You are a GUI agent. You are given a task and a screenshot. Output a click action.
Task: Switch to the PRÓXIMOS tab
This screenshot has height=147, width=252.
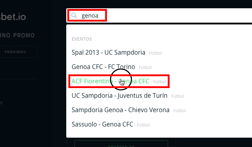(x=15, y=52)
